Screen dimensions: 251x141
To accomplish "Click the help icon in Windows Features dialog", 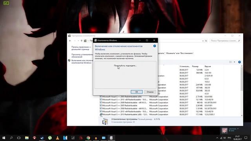I will point(155,46).
